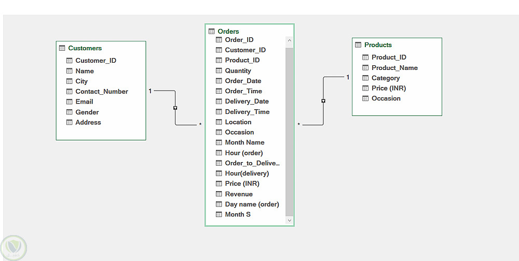
Task: Click the column icon beside Order_Date
Action: click(x=218, y=81)
